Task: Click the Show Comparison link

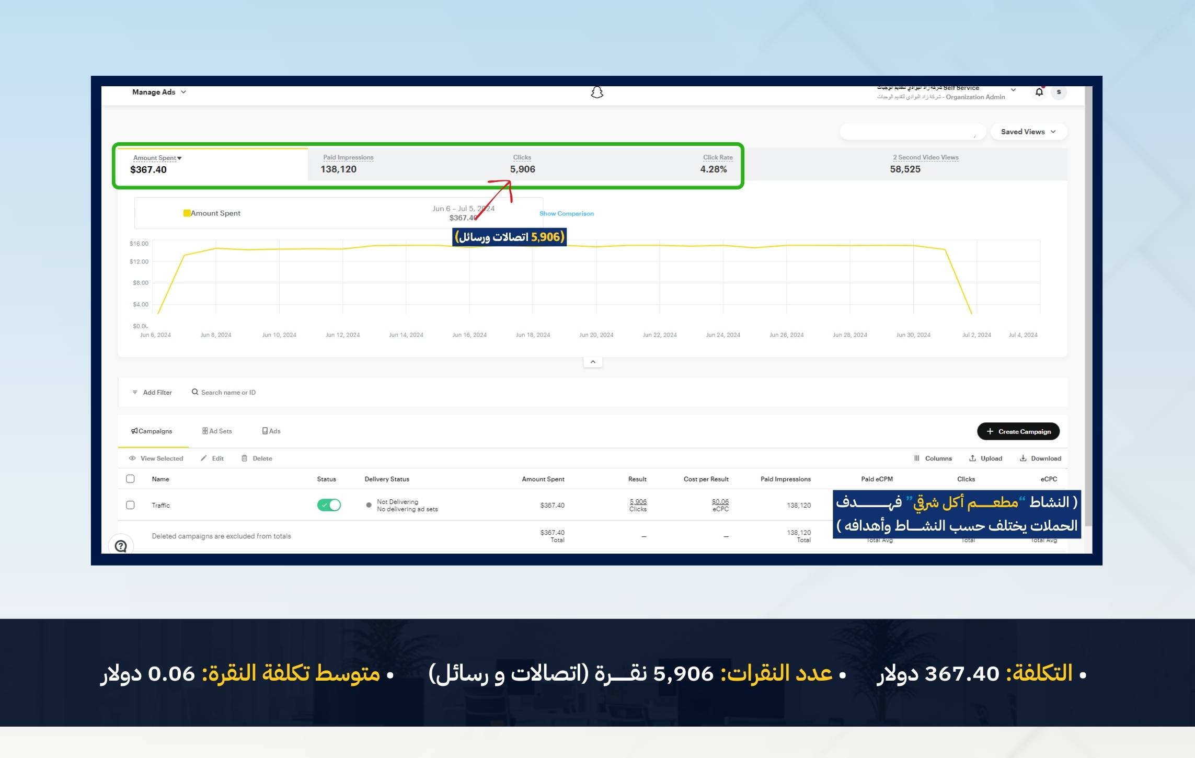Action: [x=566, y=214]
